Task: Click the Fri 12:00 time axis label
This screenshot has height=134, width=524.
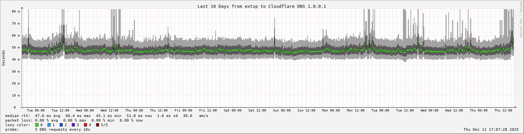Action: [208, 110]
